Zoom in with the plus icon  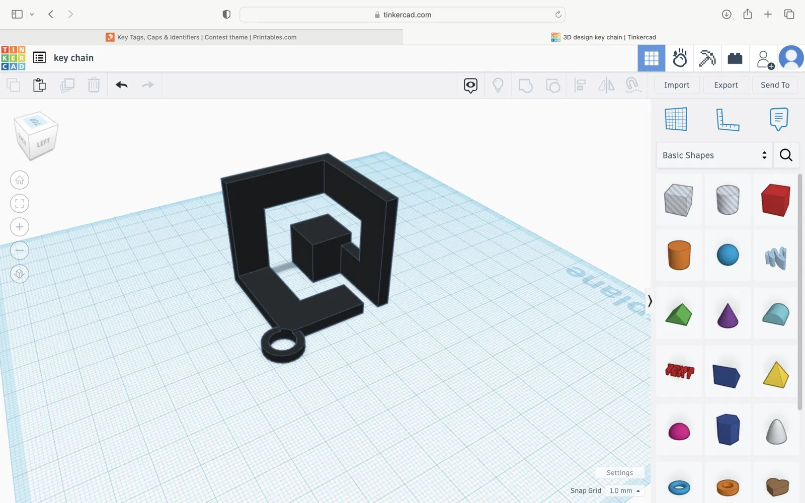(20, 227)
